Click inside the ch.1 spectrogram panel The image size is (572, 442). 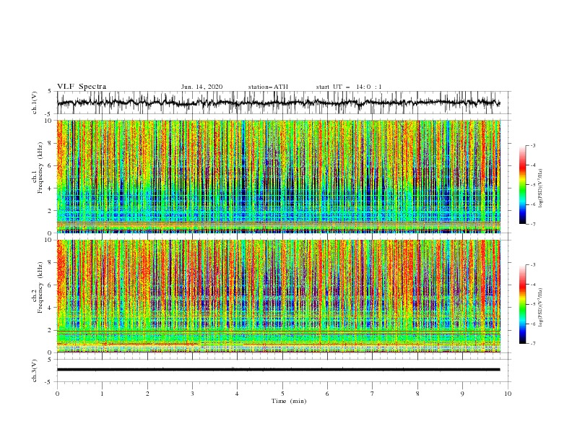tap(278, 176)
